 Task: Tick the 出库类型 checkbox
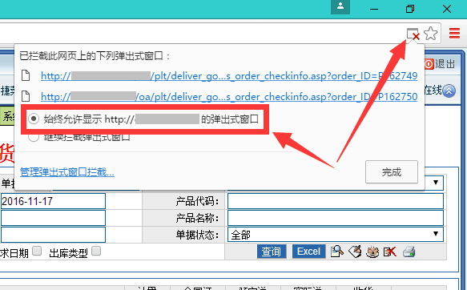click(x=96, y=251)
